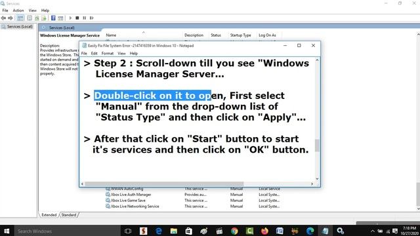
Task: Click the Log On As column header
Action: click(267, 35)
